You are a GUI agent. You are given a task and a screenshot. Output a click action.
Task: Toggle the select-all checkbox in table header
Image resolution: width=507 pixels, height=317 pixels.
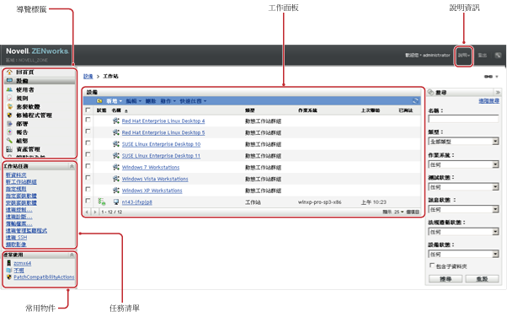(88, 110)
